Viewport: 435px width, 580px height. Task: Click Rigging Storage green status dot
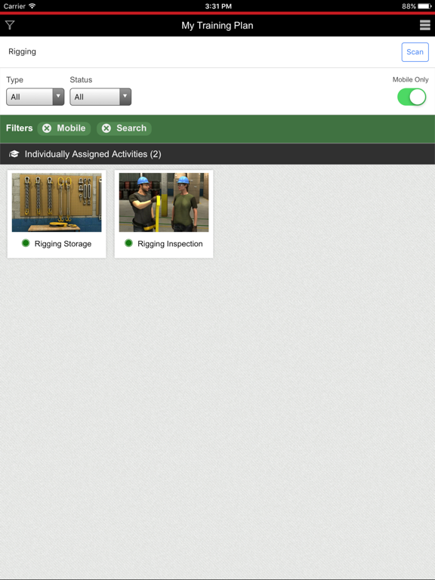coord(26,243)
